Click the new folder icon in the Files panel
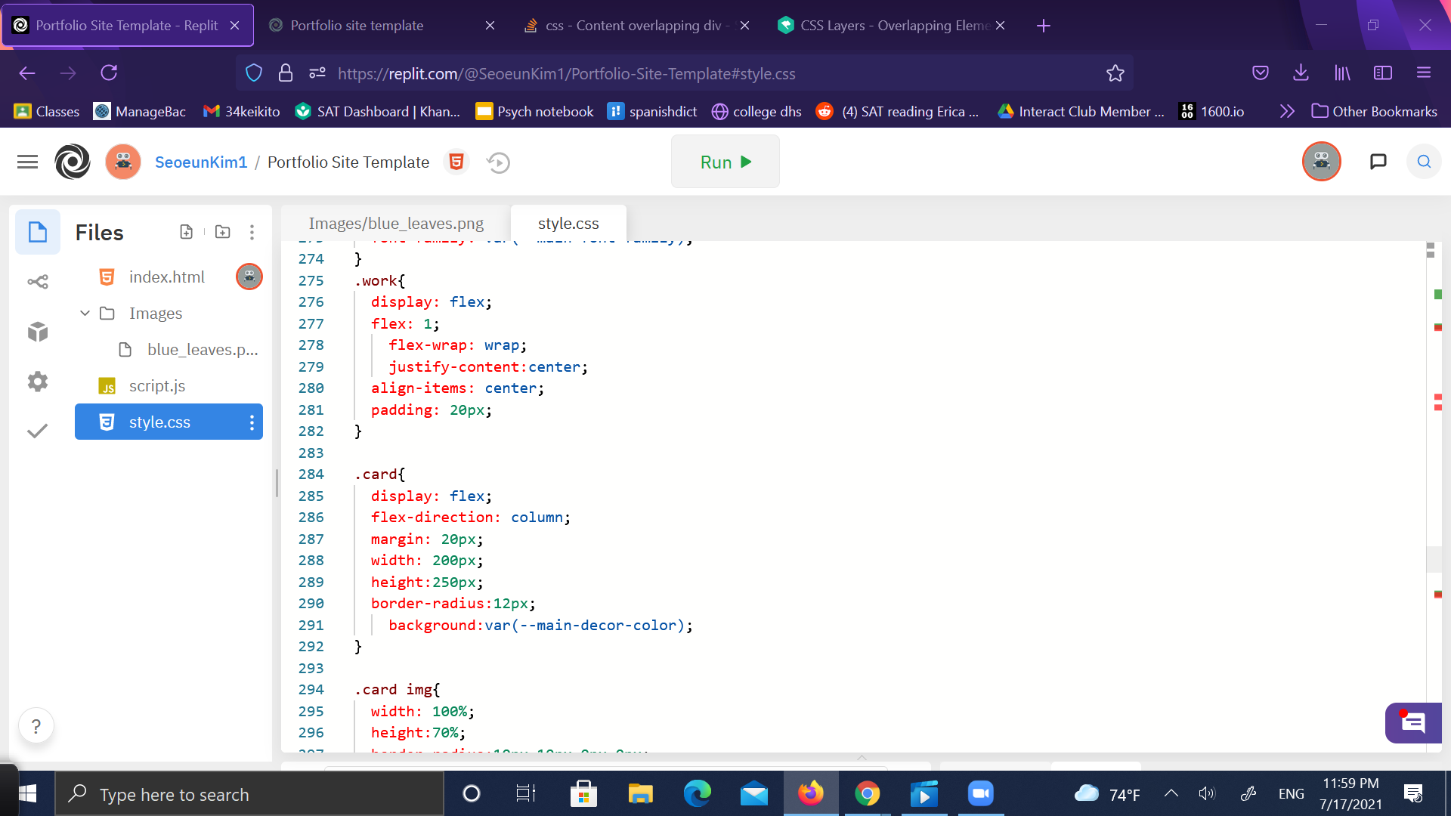The image size is (1451, 816). pos(222,232)
